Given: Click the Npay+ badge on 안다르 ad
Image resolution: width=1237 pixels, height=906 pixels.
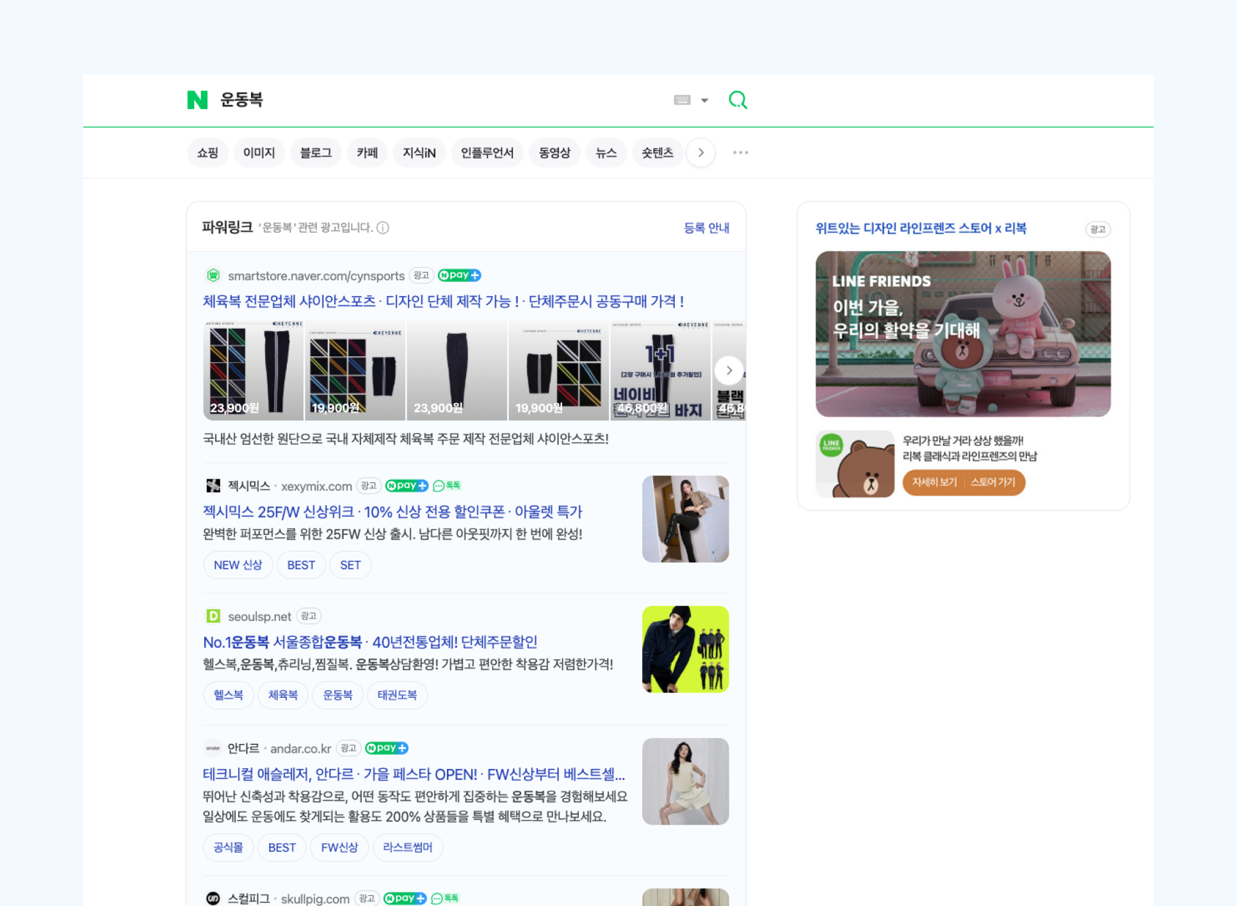Looking at the screenshot, I should [387, 748].
